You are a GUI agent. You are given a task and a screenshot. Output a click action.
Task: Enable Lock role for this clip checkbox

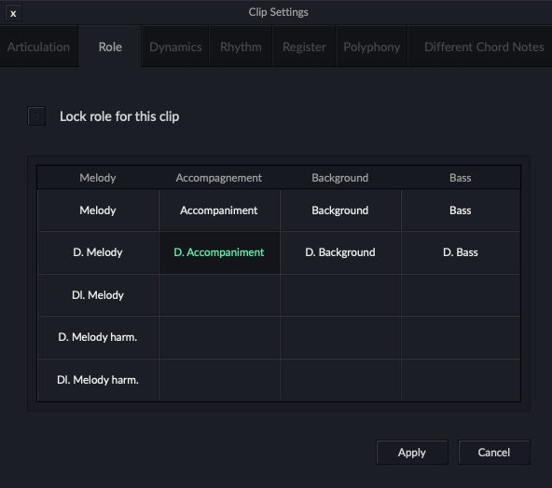pos(36,116)
